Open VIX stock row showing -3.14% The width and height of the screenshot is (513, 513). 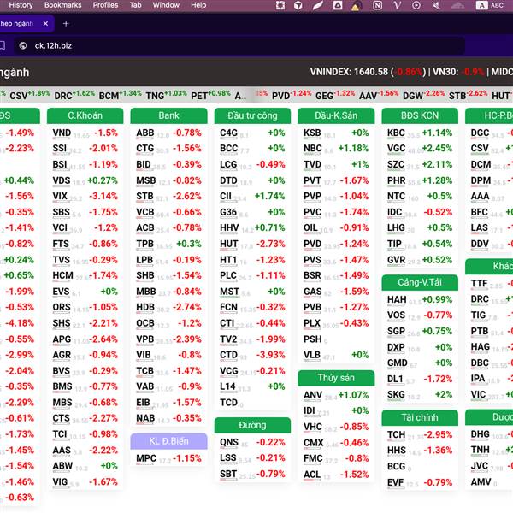[85, 197]
